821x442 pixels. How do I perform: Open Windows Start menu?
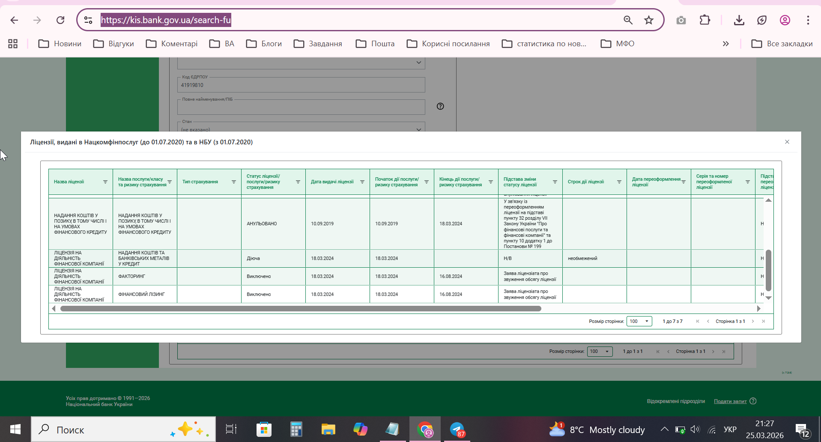click(15, 429)
